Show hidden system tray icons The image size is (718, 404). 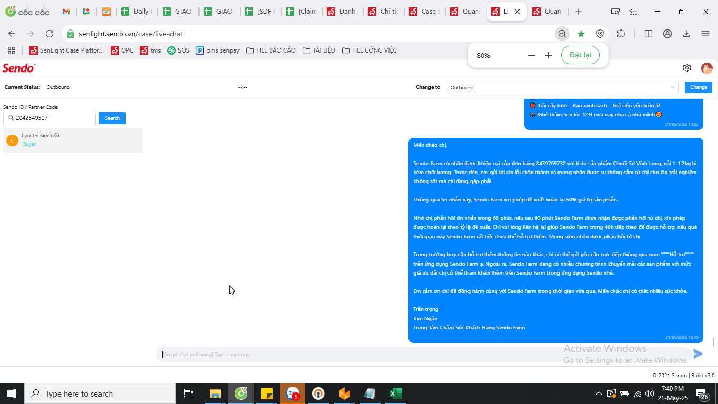click(599, 393)
